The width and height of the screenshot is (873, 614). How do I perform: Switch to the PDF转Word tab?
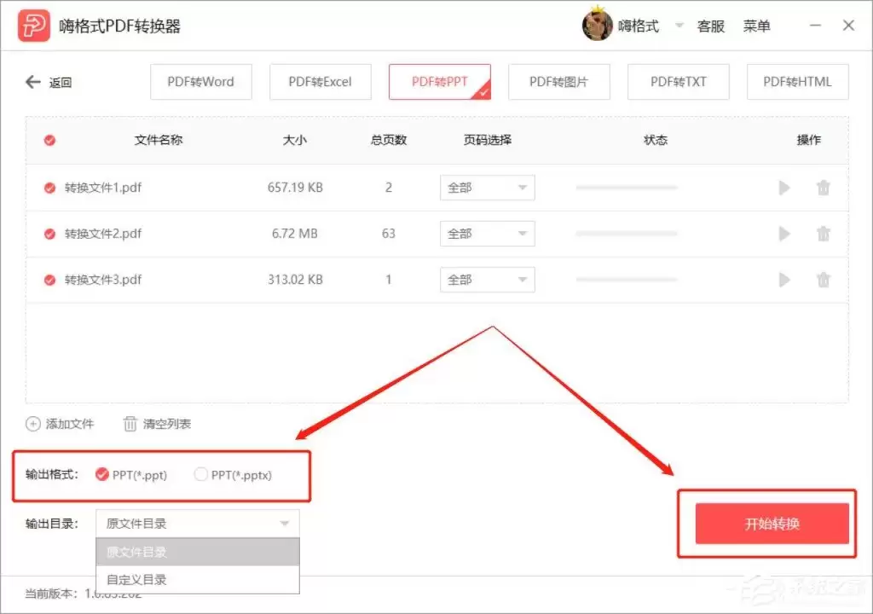click(201, 82)
